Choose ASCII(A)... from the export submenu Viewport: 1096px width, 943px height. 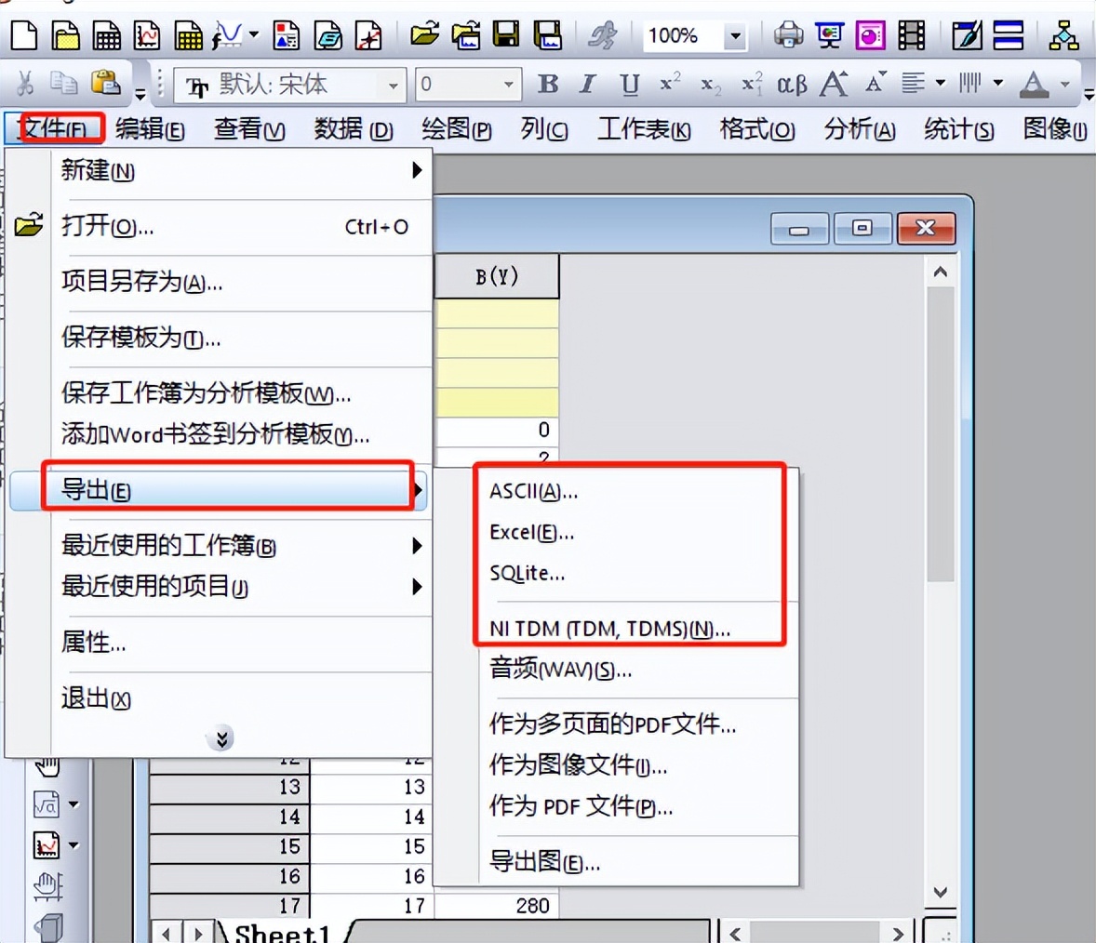[533, 492]
